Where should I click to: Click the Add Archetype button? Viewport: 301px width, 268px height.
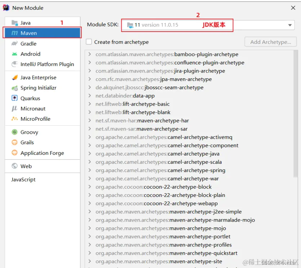(x=270, y=42)
